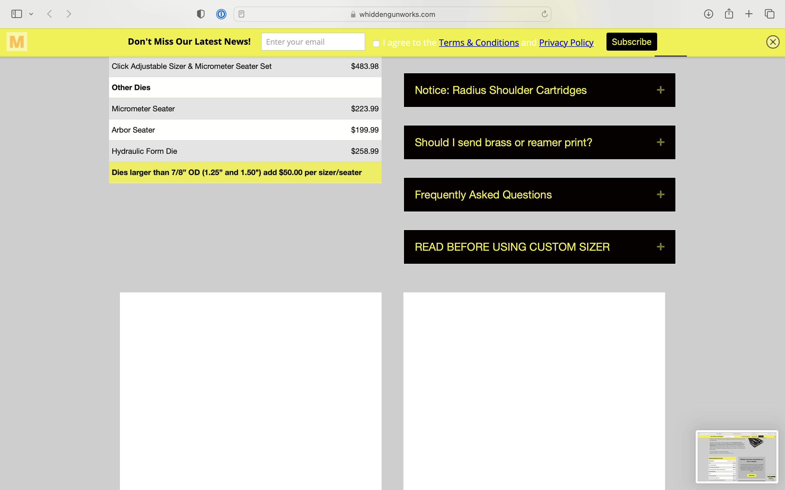Click the yellow M logo in banner
Screen dimensions: 785x490
[17, 42]
